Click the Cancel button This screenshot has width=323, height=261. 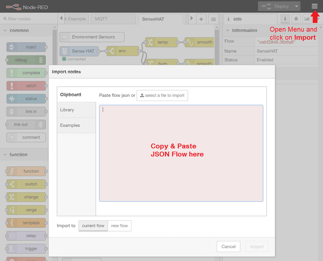click(228, 247)
